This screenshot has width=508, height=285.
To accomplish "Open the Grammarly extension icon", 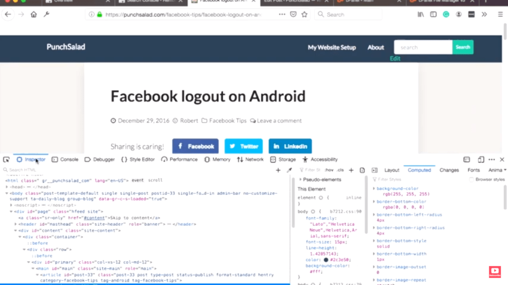I will (x=446, y=14).
